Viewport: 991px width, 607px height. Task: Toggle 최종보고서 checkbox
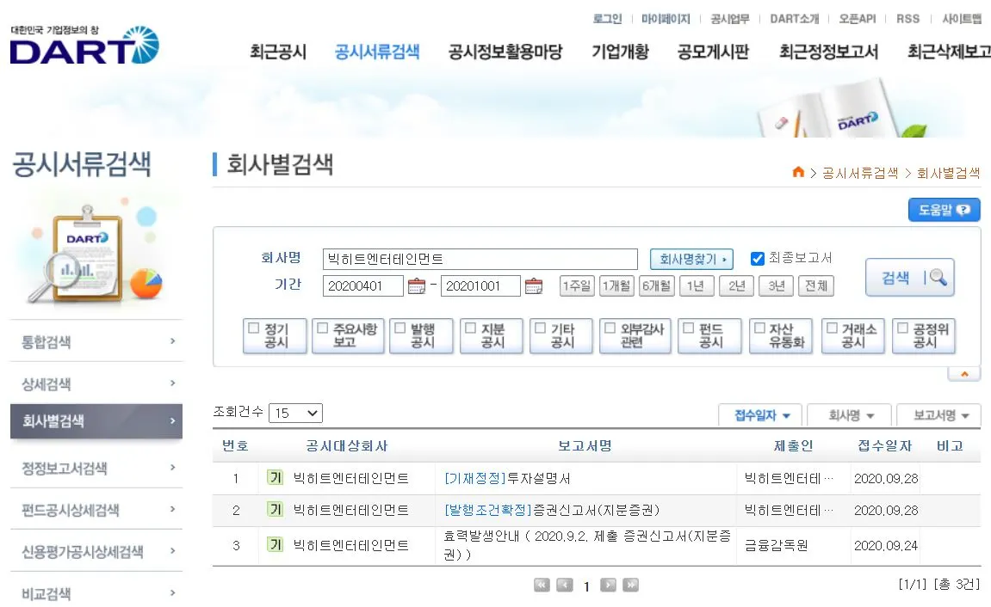757,259
